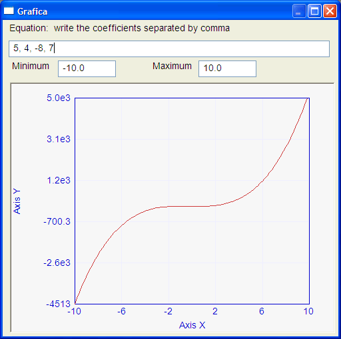Click the X-axis tick label -2
Viewport: 341px width, 339px height.
(168, 312)
